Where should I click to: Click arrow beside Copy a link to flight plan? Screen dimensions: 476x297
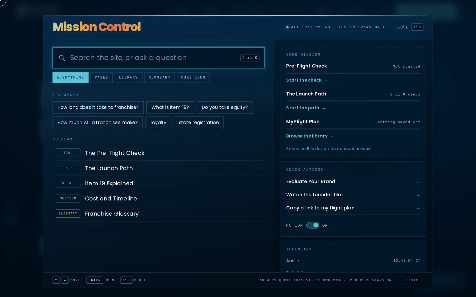418,208
